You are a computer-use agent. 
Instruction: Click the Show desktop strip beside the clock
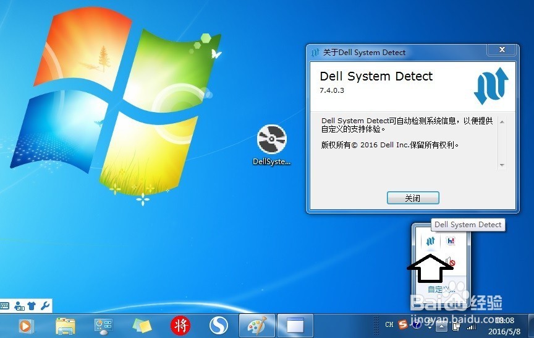[531, 326]
